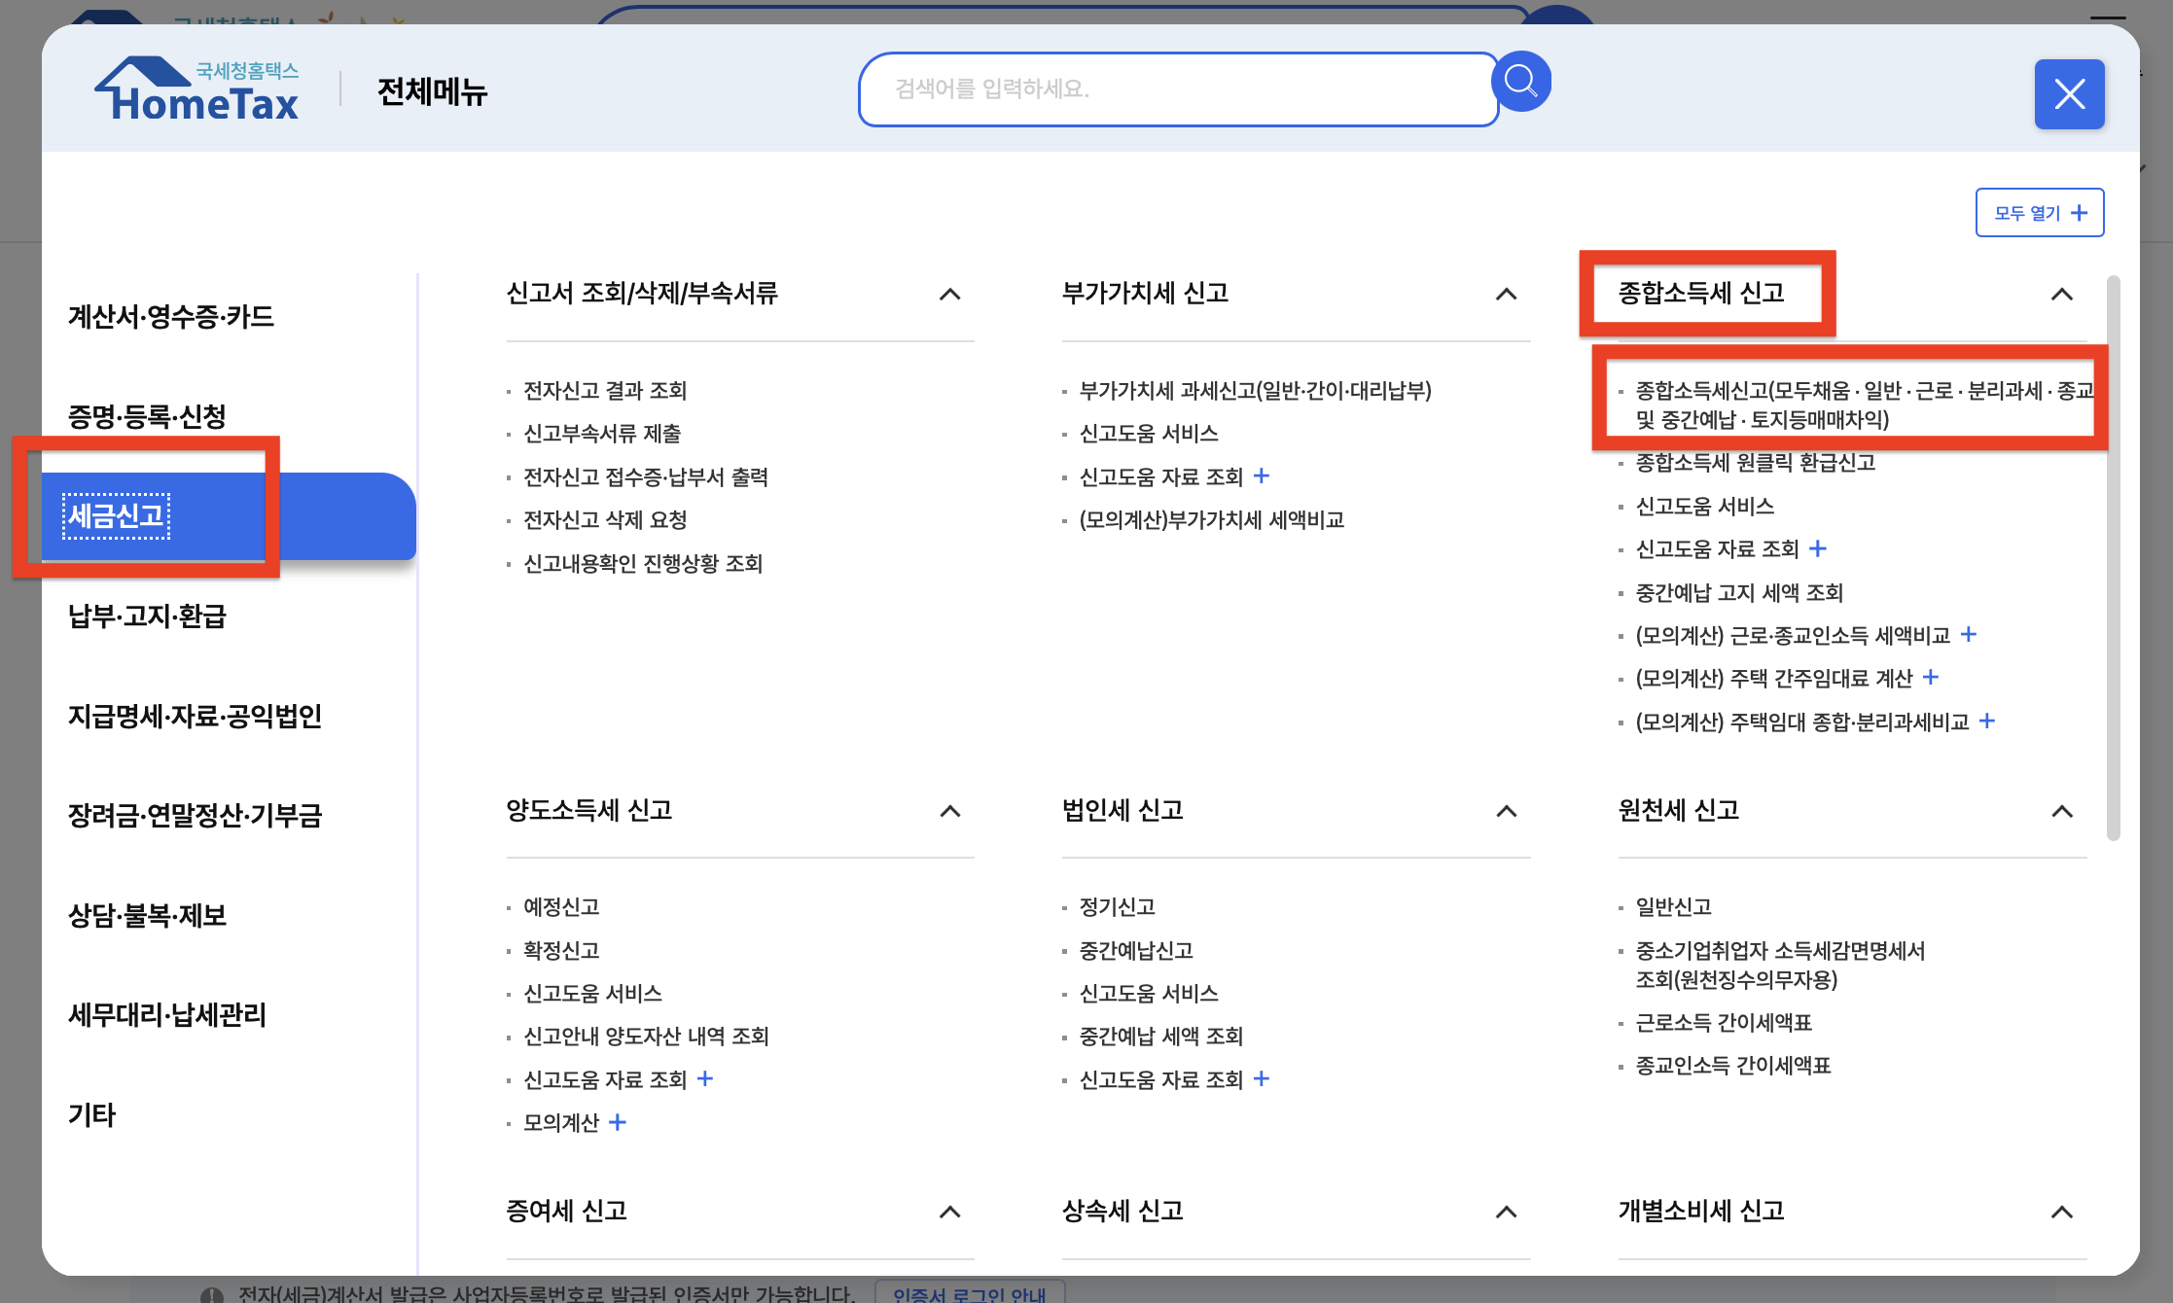Click the search magnifier icon
2173x1303 pixels.
[1520, 82]
